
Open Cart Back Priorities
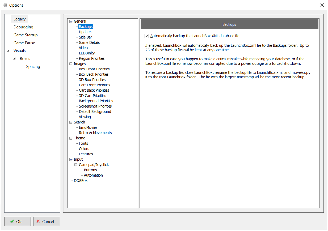coord(94,90)
